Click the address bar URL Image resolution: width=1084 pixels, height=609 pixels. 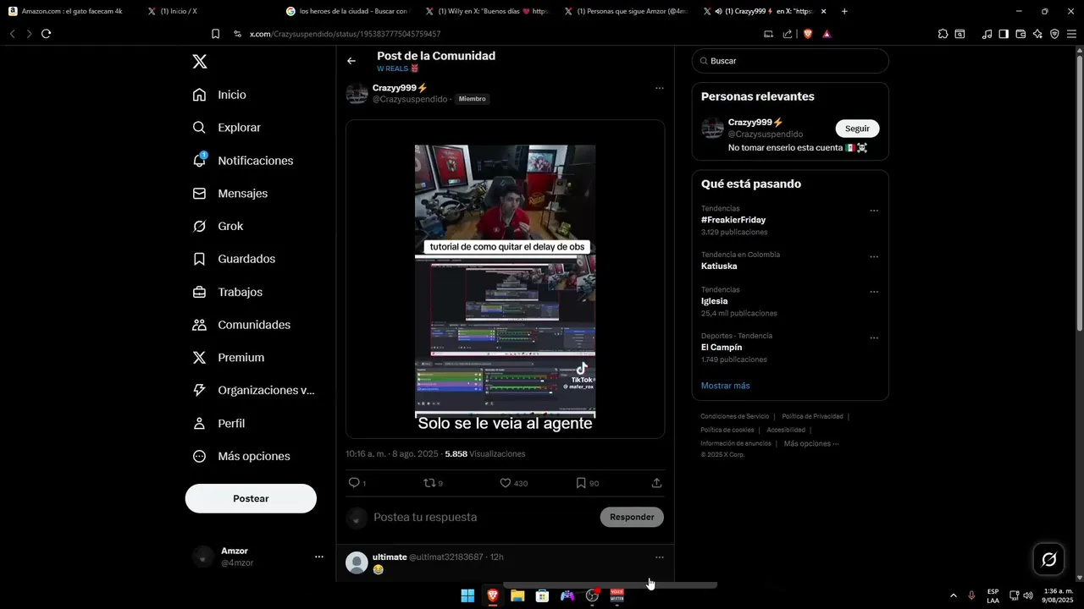[345, 34]
